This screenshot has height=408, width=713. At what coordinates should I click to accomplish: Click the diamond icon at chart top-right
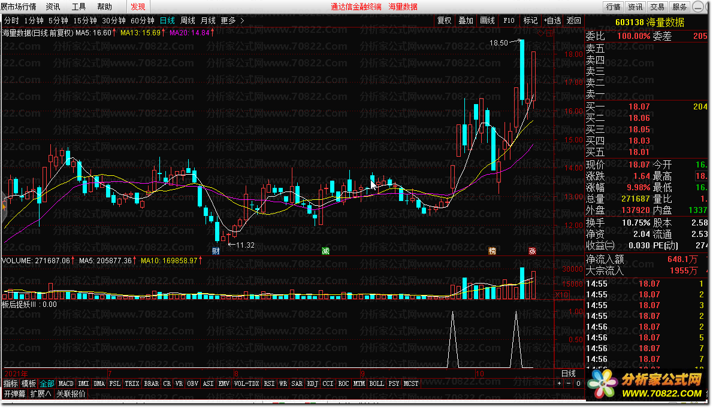540,33
